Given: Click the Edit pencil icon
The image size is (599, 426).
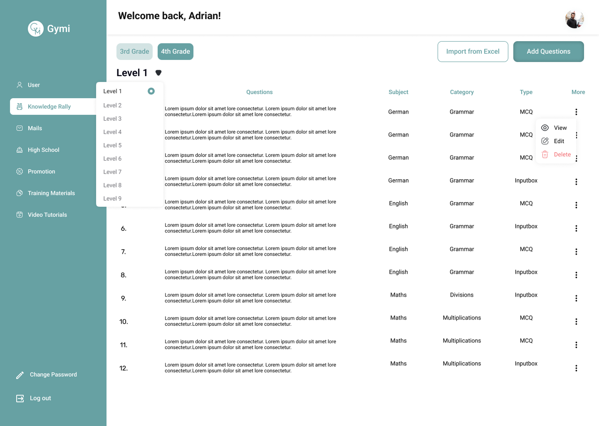Looking at the screenshot, I should (x=545, y=141).
